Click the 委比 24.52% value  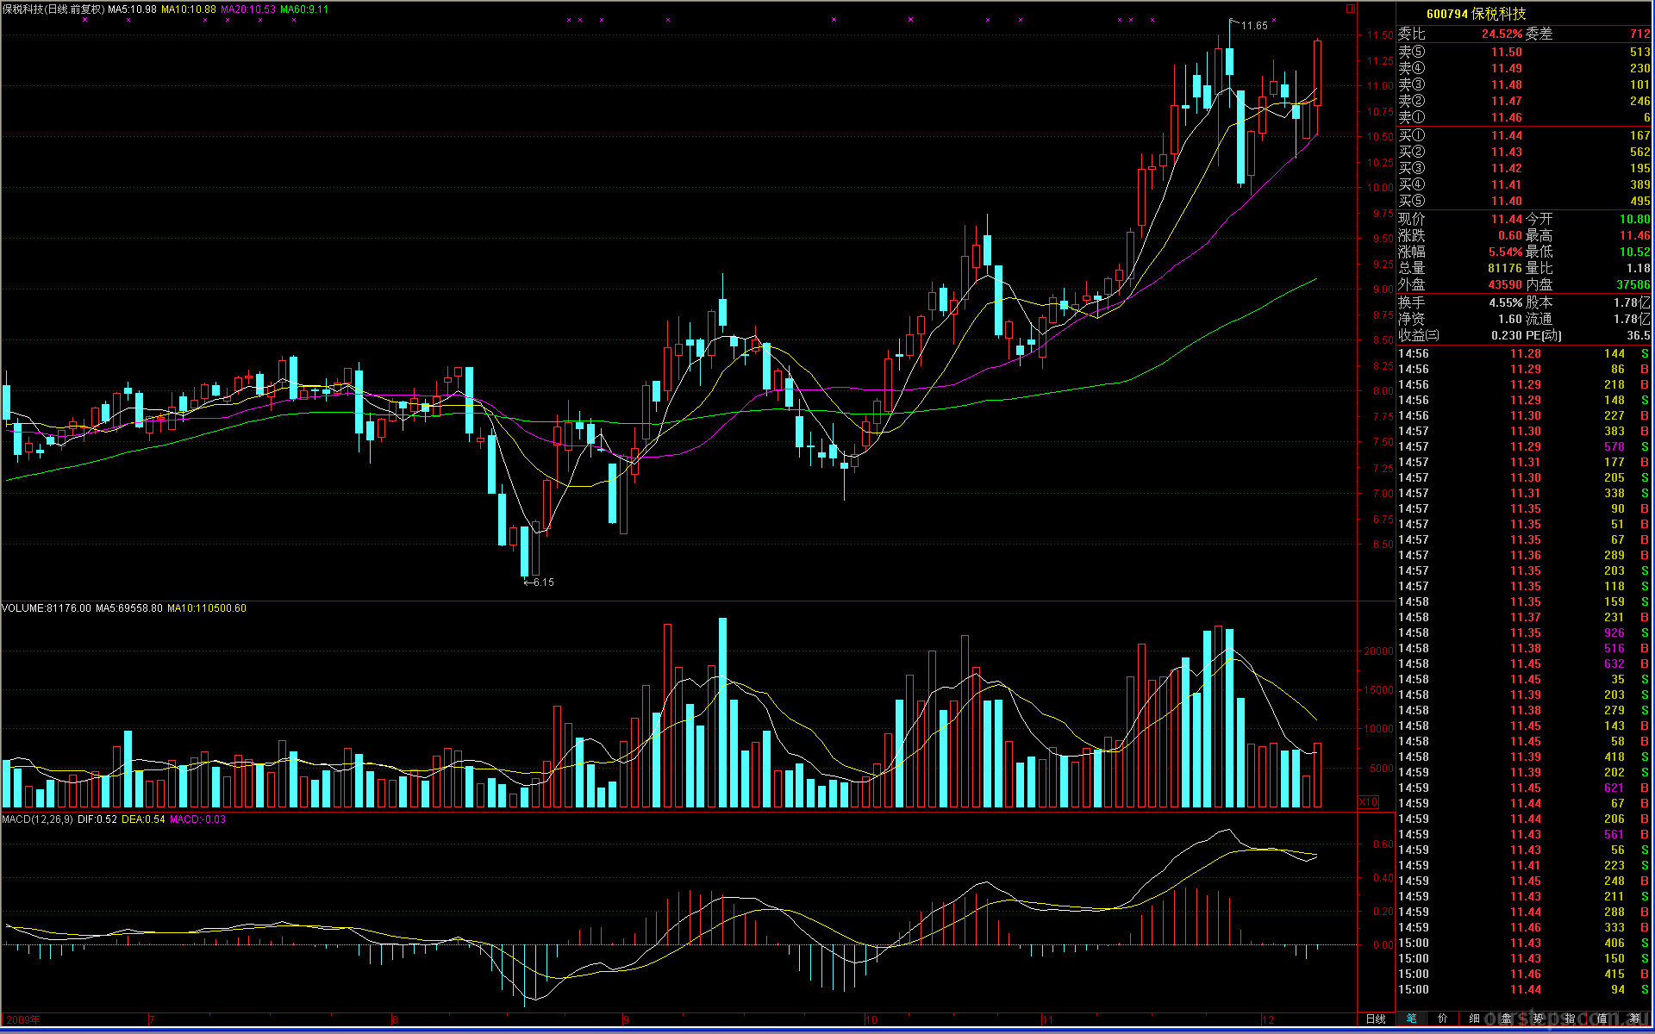(x=1502, y=34)
